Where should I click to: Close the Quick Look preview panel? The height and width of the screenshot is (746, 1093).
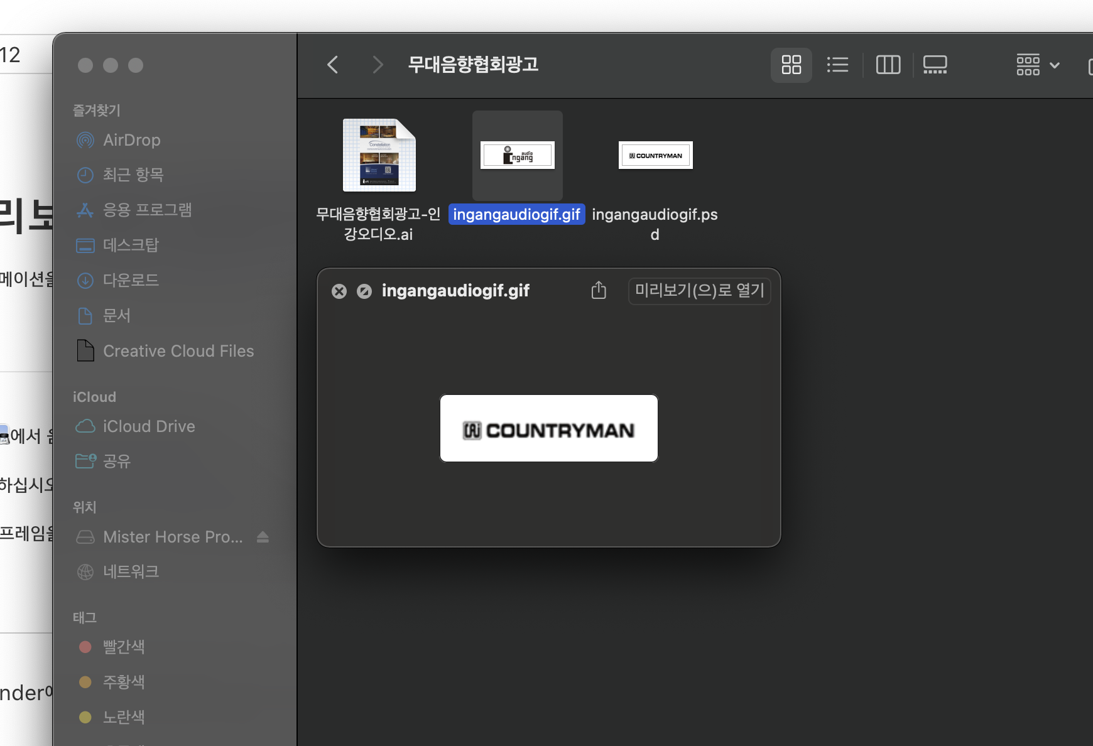[x=339, y=291]
